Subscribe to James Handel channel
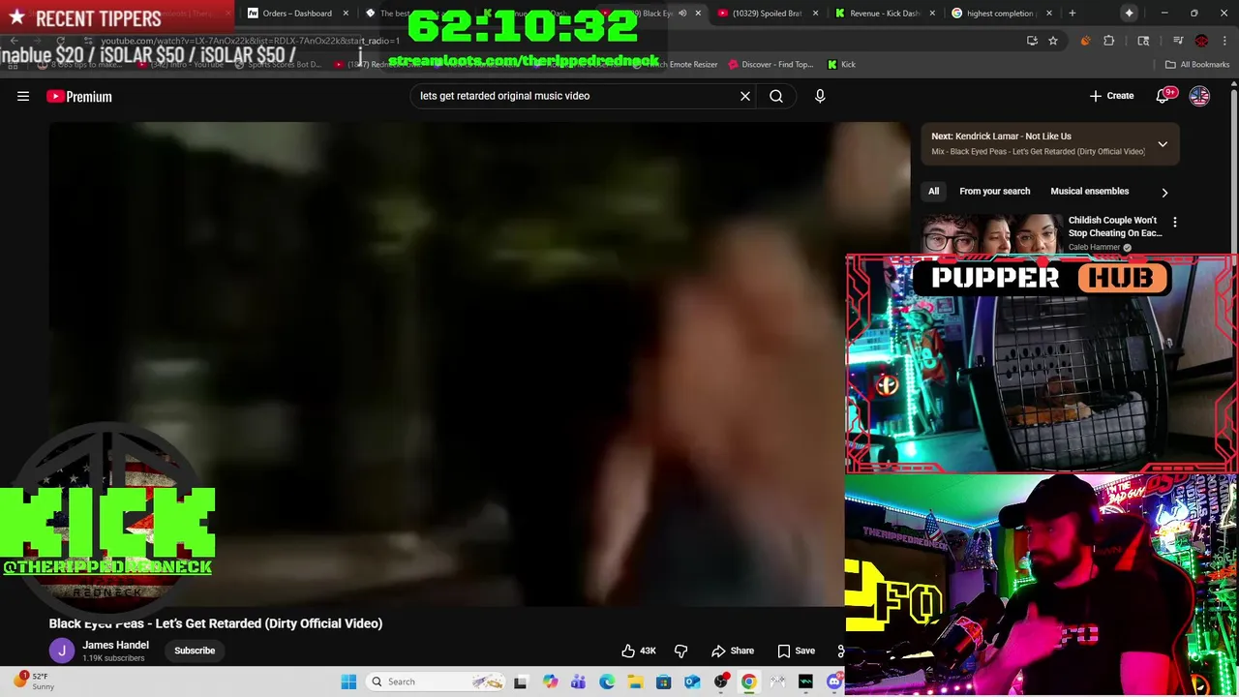Screen dimensions: 1239x697 [x=195, y=651]
